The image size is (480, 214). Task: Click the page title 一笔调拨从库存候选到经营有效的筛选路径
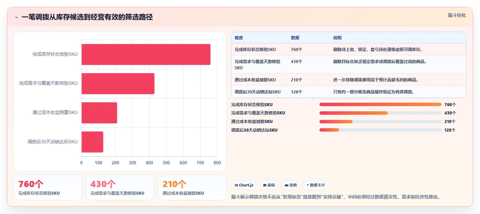pos(87,17)
